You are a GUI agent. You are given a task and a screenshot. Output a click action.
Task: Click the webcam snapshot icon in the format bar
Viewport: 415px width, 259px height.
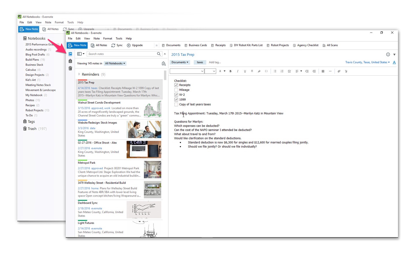pyautogui.click(x=346, y=71)
